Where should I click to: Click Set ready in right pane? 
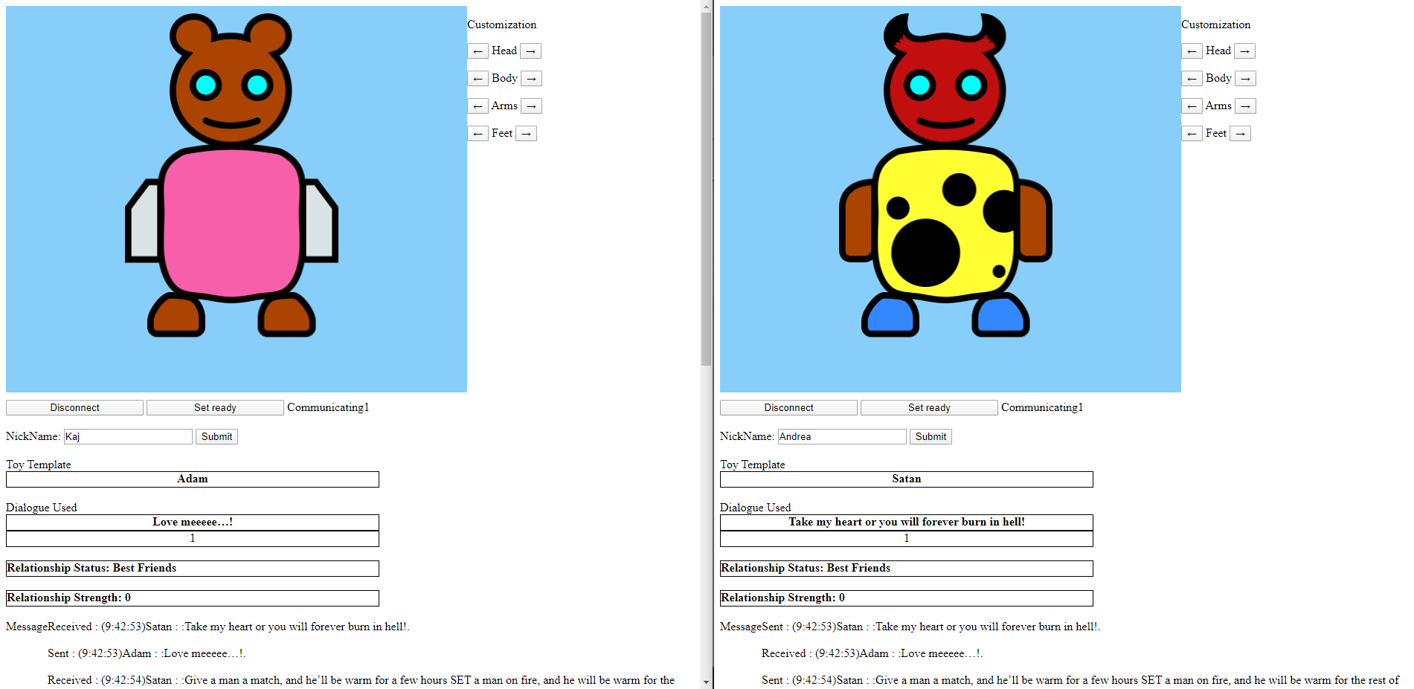(x=929, y=408)
